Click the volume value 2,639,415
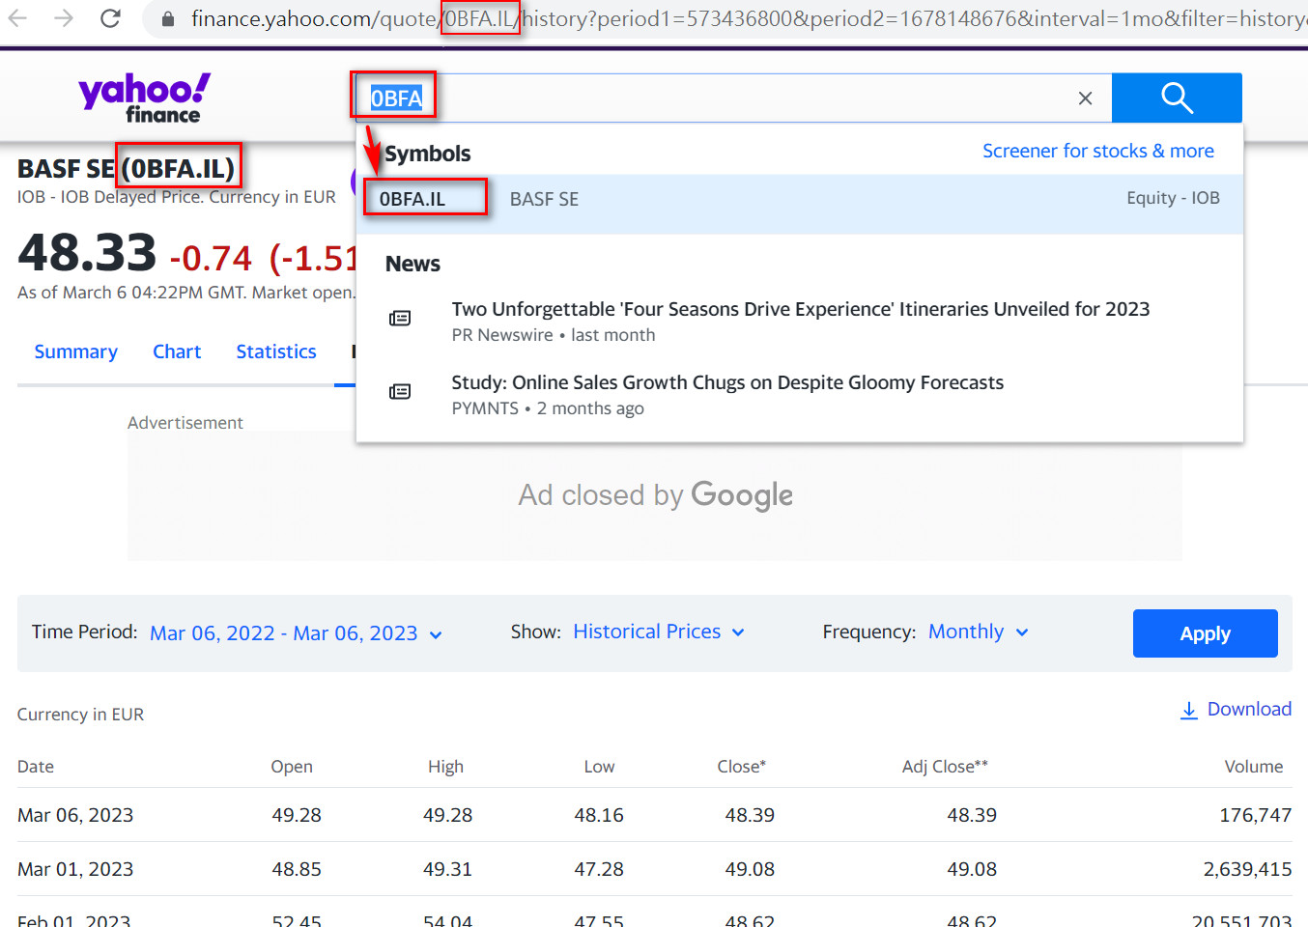 tap(1247, 869)
